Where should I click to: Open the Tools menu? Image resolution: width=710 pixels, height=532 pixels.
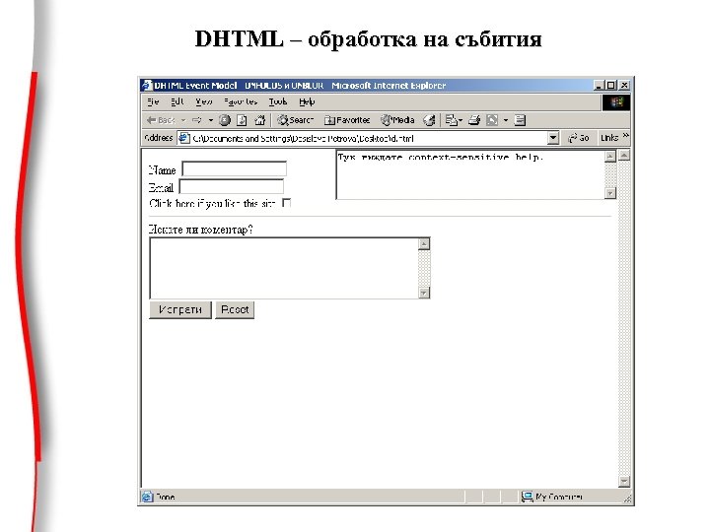pyautogui.click(x=277, y=101)
